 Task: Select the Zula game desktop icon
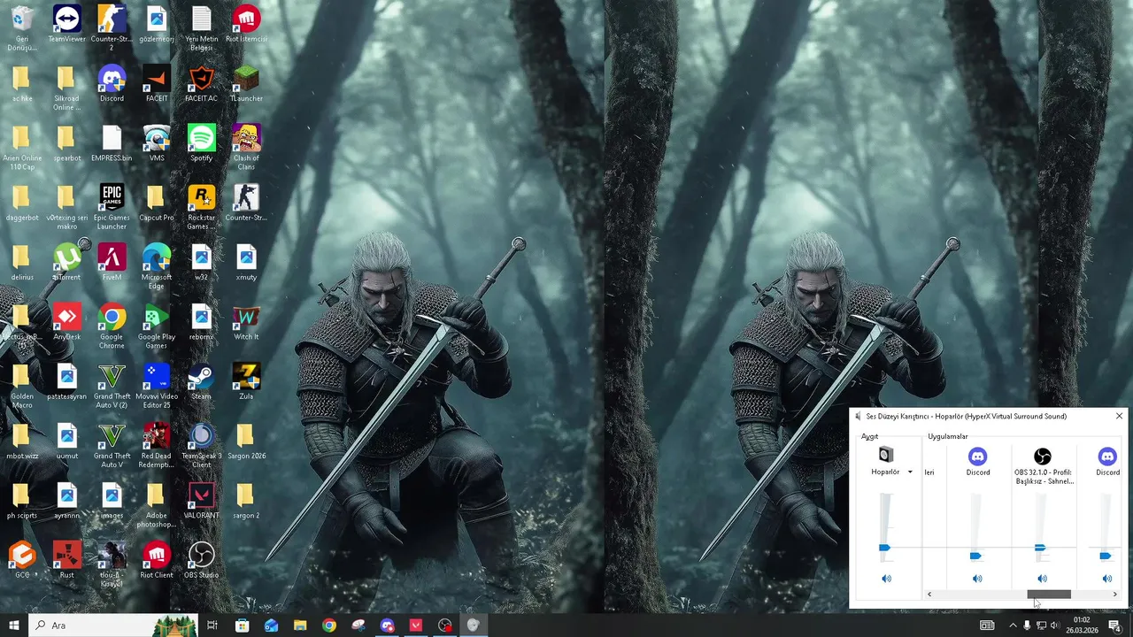[x=246, y=381]
